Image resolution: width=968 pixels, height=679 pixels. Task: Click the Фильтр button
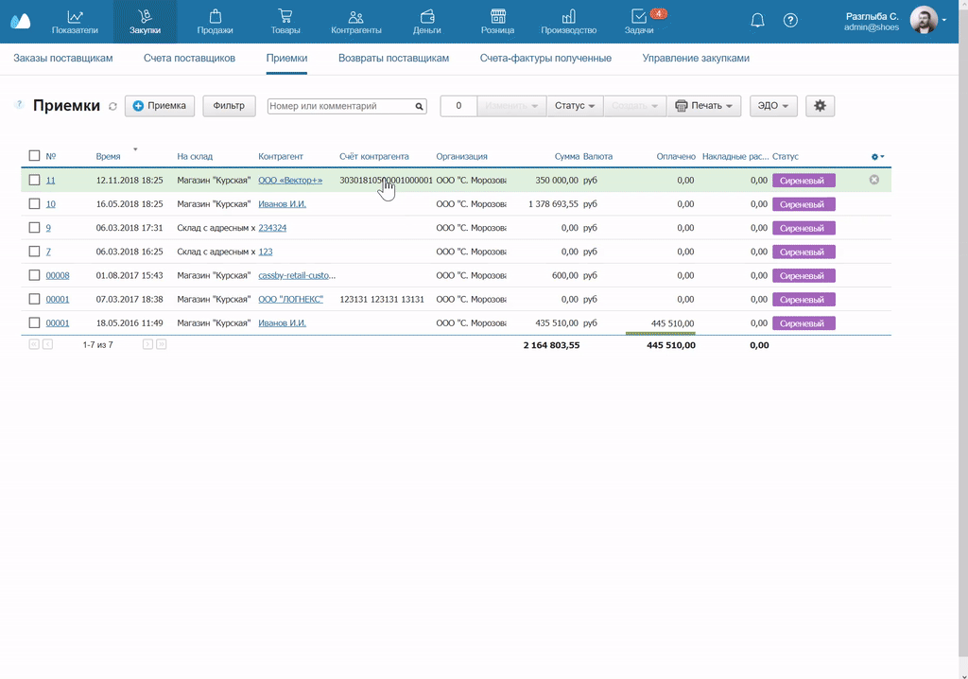click(x=229, y=106)
